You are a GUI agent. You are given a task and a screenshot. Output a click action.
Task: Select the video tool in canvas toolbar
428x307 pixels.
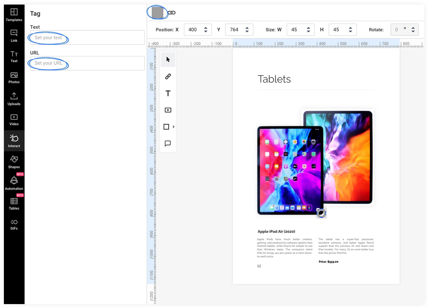168,110
